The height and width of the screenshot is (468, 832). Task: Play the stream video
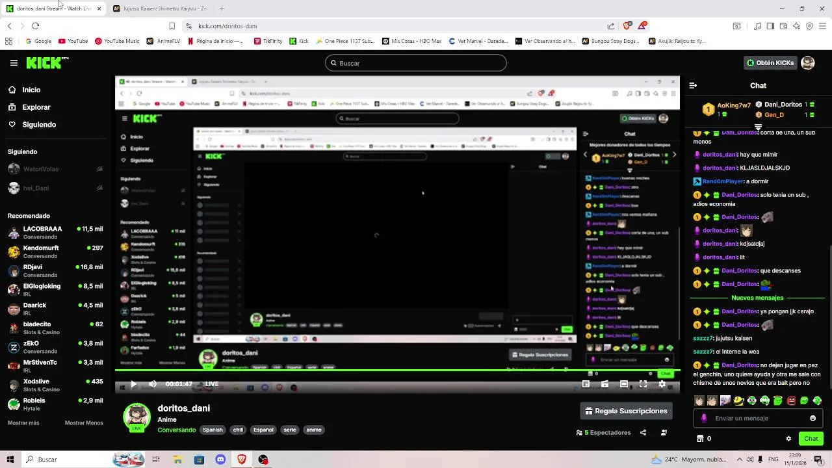coord(133,384)
